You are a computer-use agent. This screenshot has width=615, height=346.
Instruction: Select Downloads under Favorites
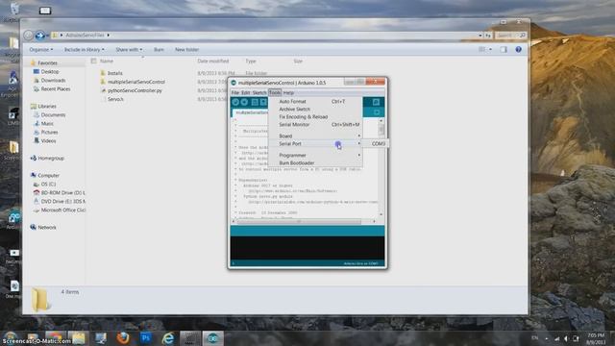pos(50,81)
